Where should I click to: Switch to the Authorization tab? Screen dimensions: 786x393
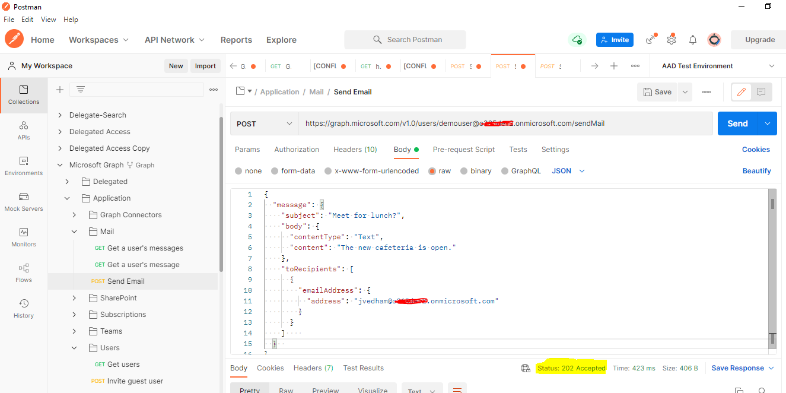tap(297, 150)
